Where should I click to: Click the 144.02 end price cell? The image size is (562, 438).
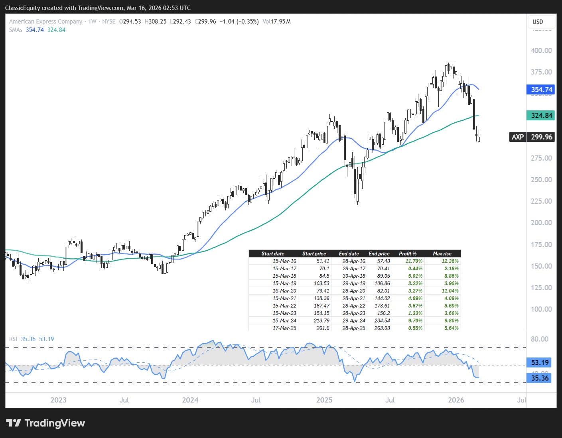(x=382, y=298)
